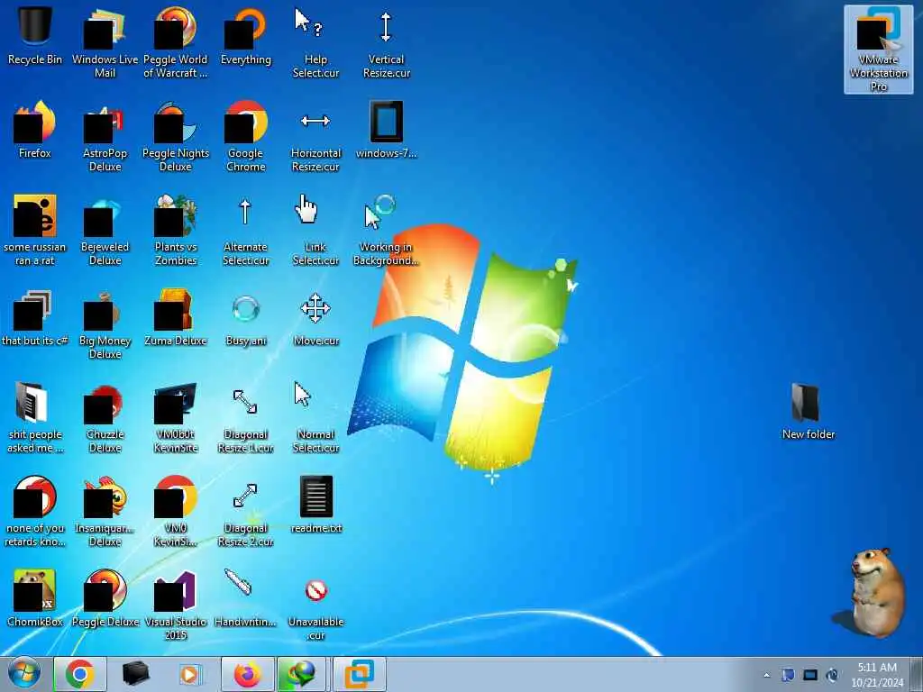Select the readme.txt file
This screenshot has width=923, height=692.
point(315,505)
